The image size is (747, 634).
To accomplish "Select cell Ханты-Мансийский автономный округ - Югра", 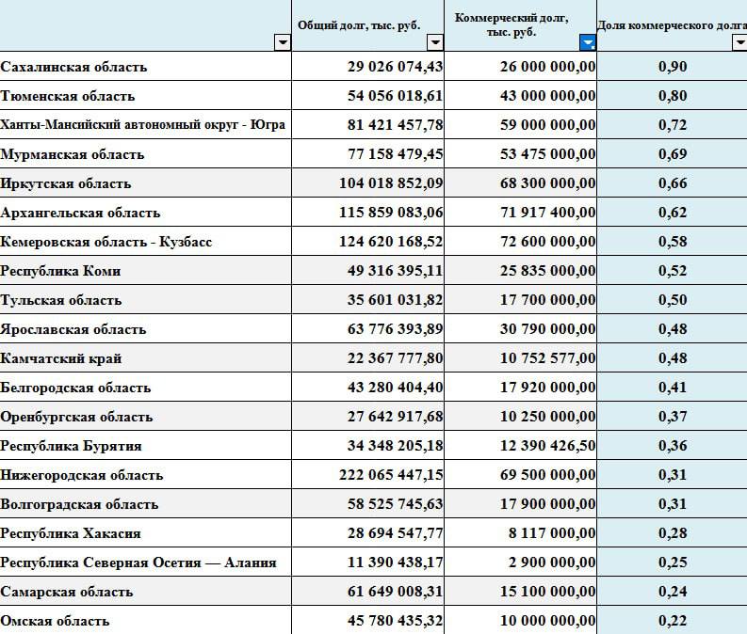I will (145, 124).
